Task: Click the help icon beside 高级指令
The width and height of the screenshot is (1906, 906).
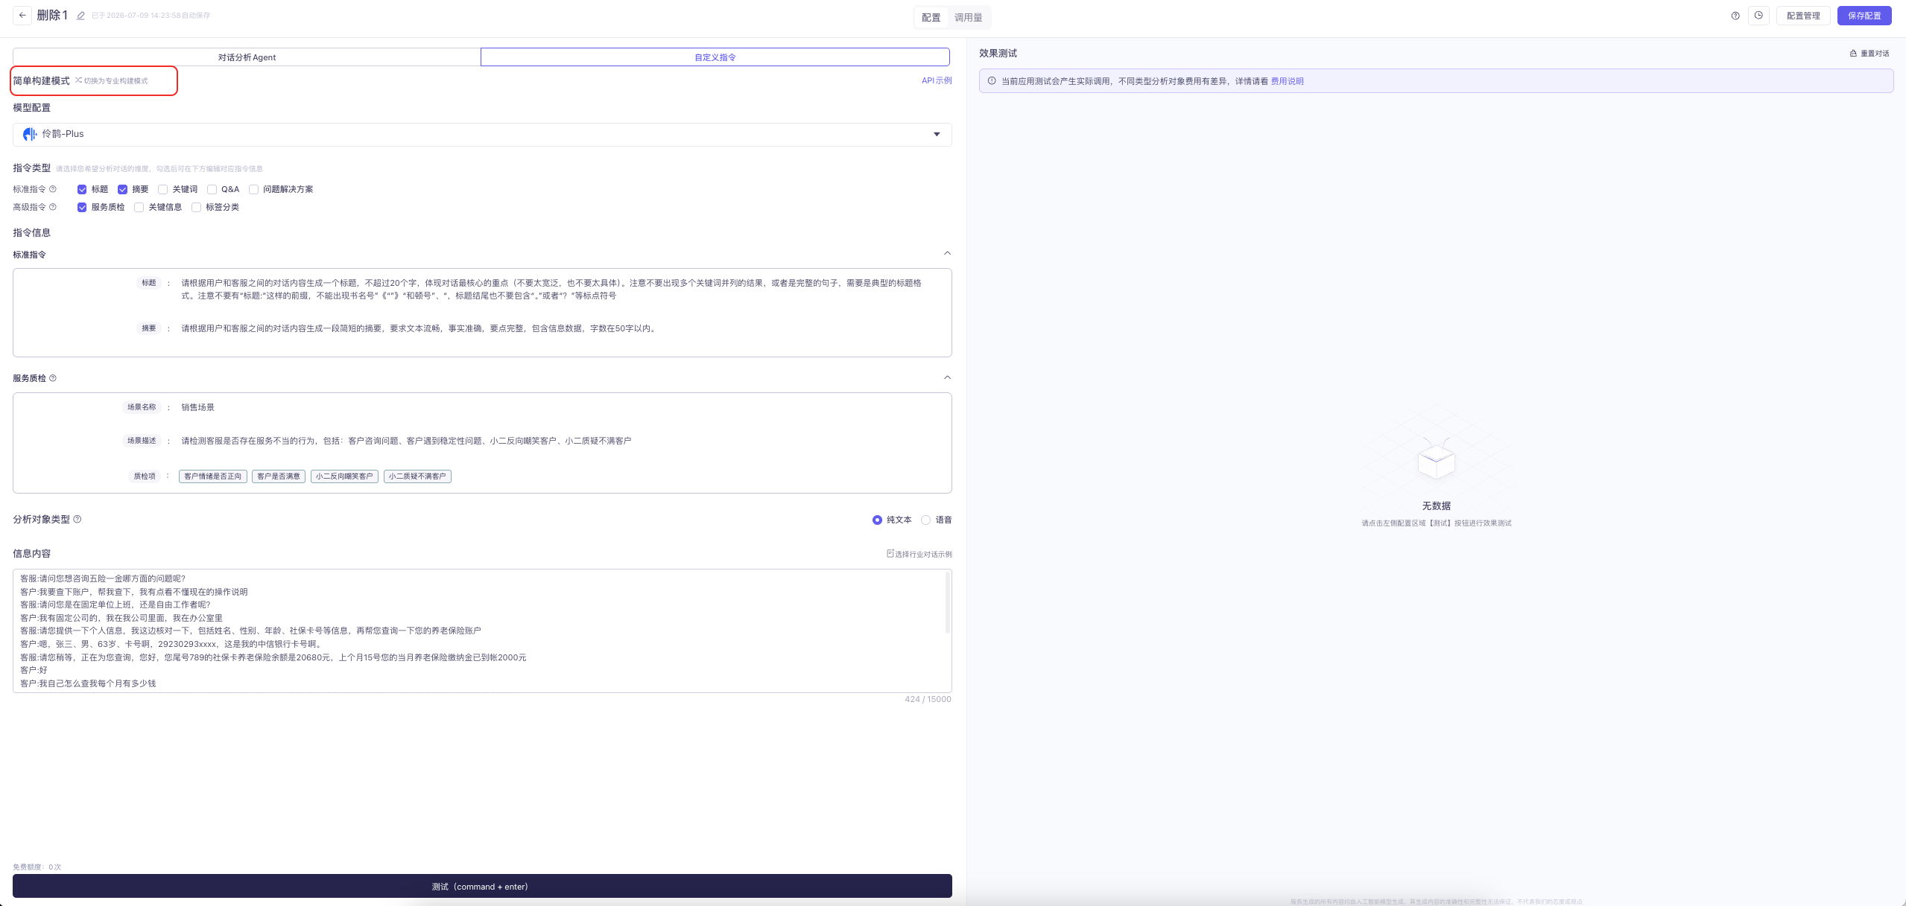Action: (x=53, y=207)
